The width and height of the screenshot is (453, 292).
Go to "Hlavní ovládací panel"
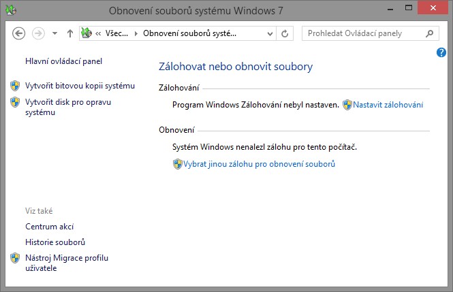pos(63,61)
